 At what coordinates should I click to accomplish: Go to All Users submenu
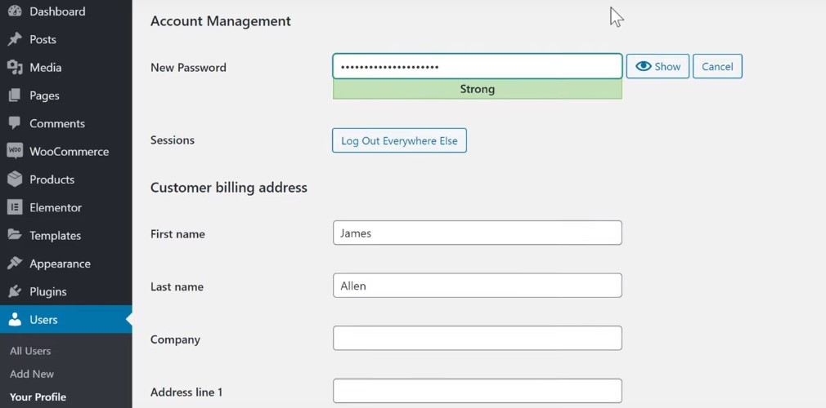click(x=30, y=351)
